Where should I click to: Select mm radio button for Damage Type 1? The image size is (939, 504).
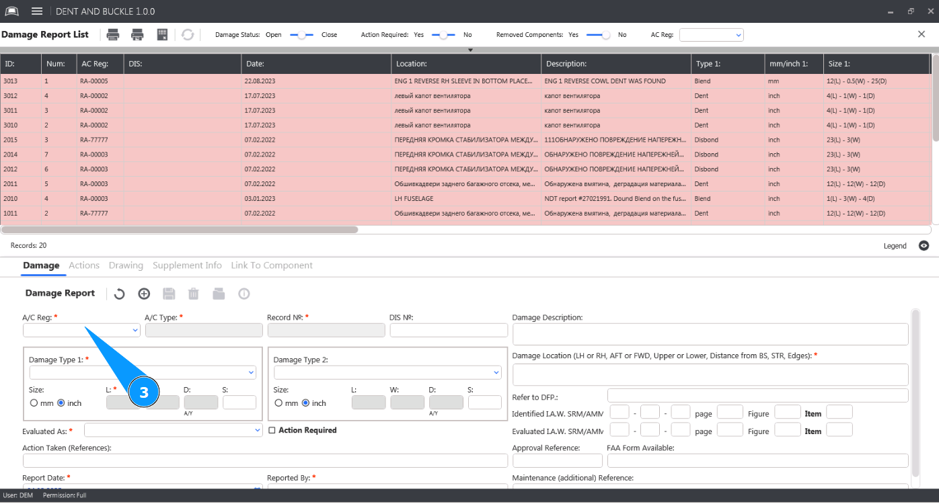pyautogui.click(x=34, y=403)
